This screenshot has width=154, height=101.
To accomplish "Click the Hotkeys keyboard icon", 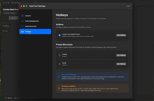I will pos(23,31).
